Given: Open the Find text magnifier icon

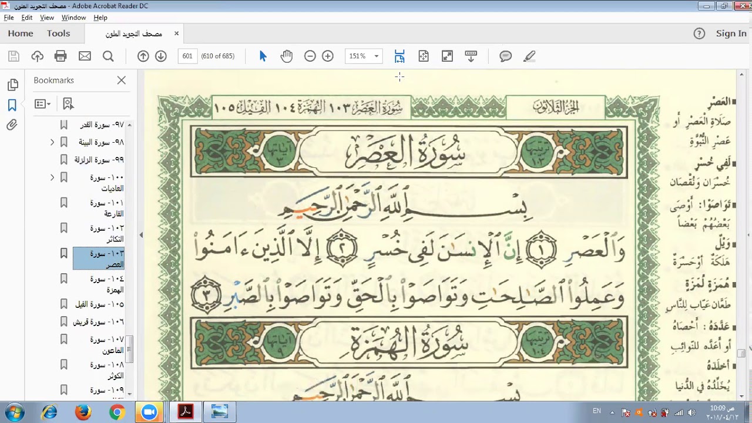Looking at the screenshot, I should (x=108, y=56).
